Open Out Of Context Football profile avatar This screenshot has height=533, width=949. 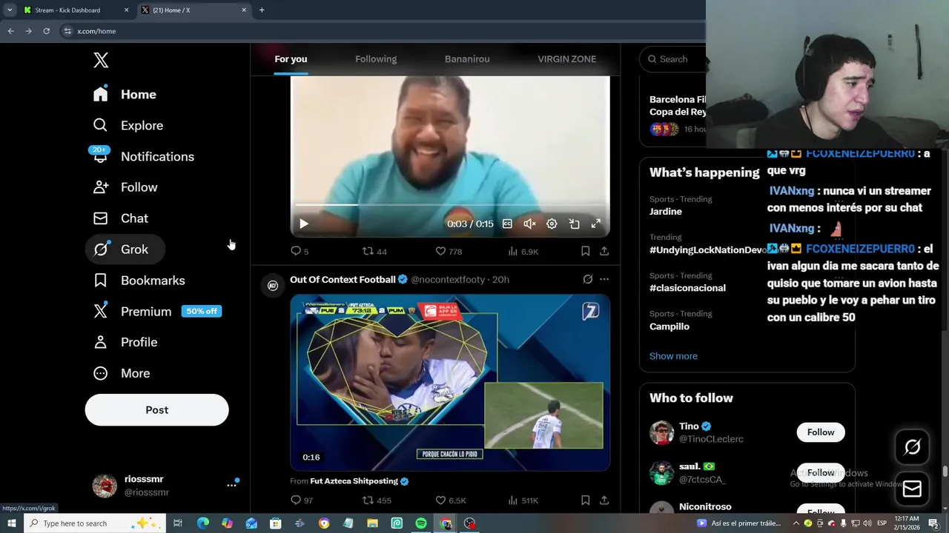[273, 285]
